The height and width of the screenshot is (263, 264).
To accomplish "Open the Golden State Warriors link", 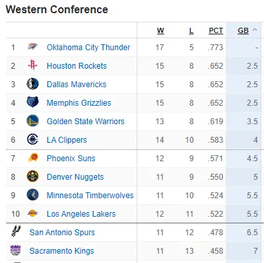I will click(x=85, y=122).
